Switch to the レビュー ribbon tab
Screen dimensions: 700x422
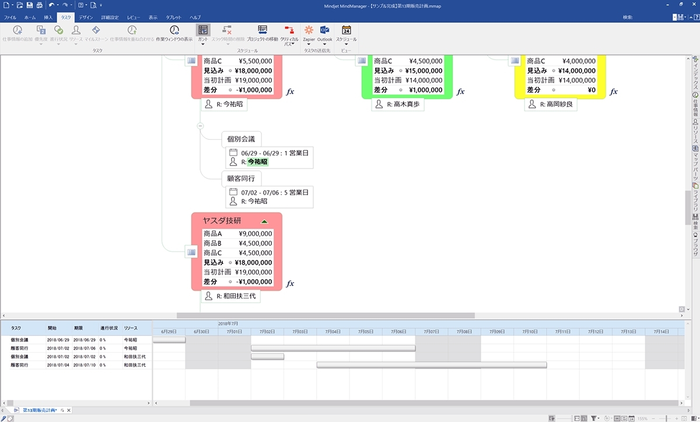coord(134,17)
